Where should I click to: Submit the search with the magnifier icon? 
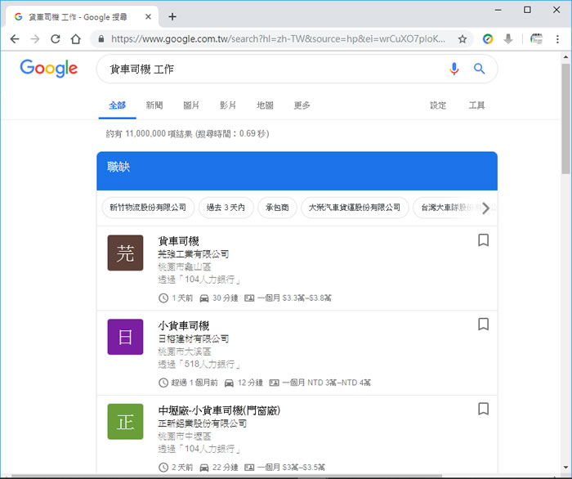click(479, 69)
